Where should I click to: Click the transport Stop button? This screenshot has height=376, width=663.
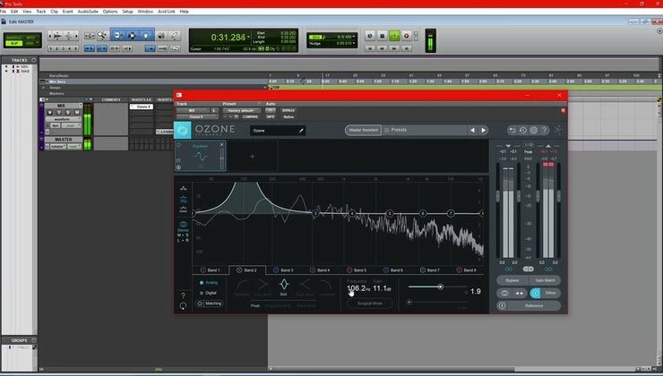click(x=382, y=36)
